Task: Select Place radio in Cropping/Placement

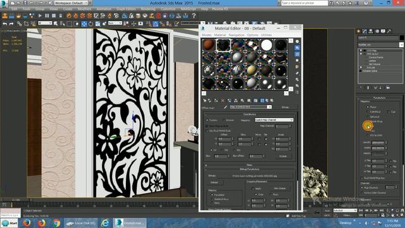Action: point(271,194)
